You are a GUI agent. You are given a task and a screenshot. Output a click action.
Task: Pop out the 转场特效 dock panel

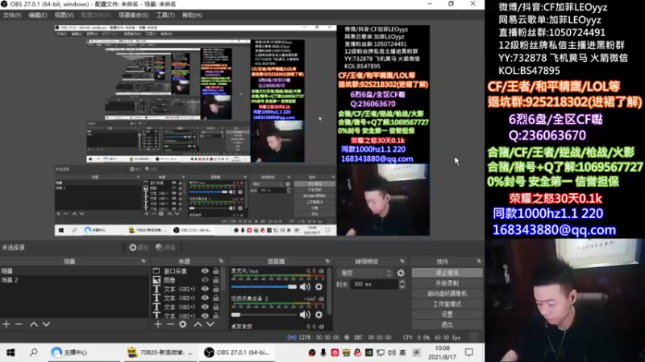[x=402, y=261]
